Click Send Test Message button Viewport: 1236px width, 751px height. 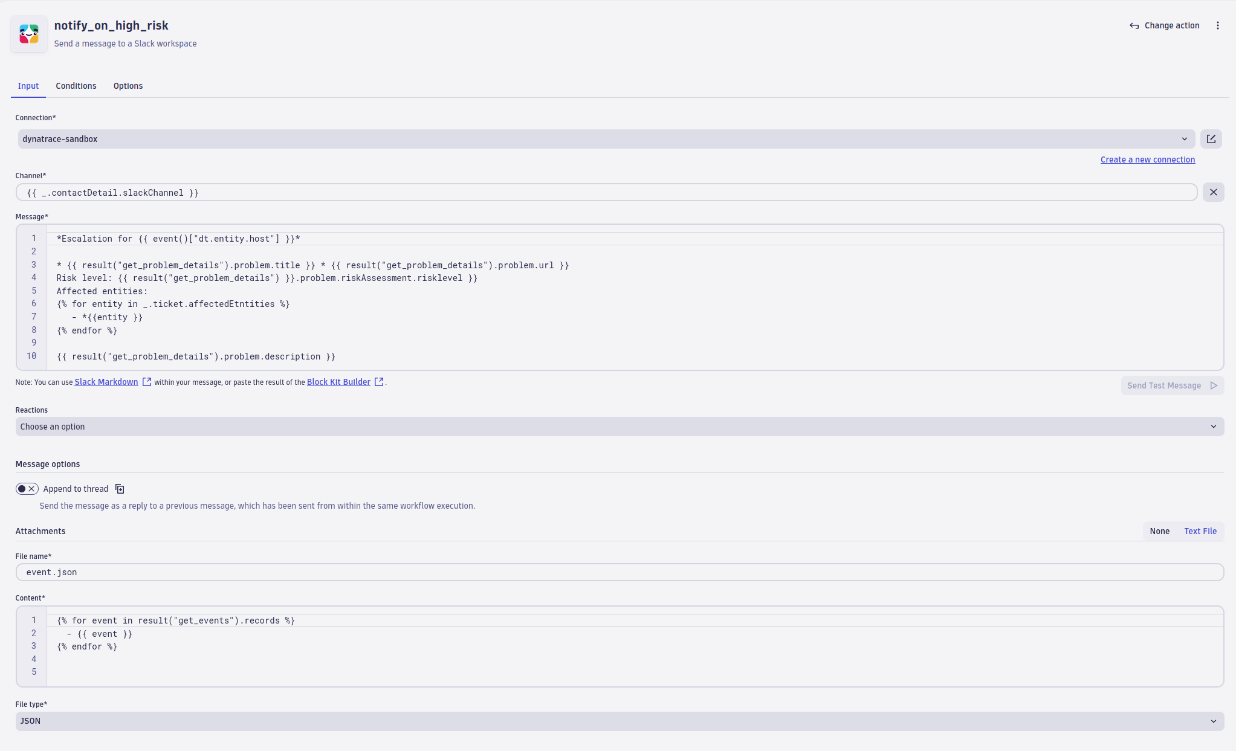[1172, 385]
